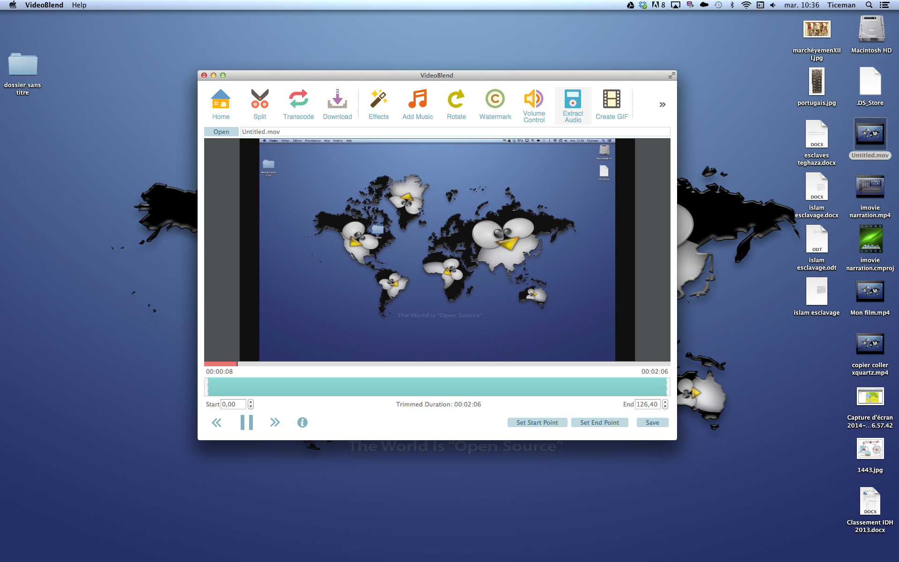Select the islam esclavage.odt file
The width and height of the screenshot is (899, 562).
pos(817,248)
